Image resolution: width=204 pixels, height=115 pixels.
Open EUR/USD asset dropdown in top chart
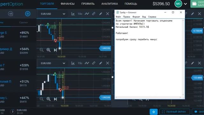pos(53,14)
